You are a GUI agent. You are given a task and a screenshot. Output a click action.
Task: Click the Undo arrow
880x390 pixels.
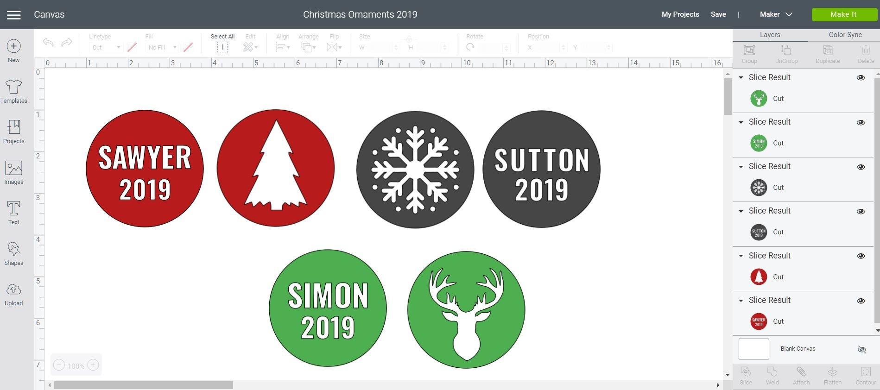48,43
